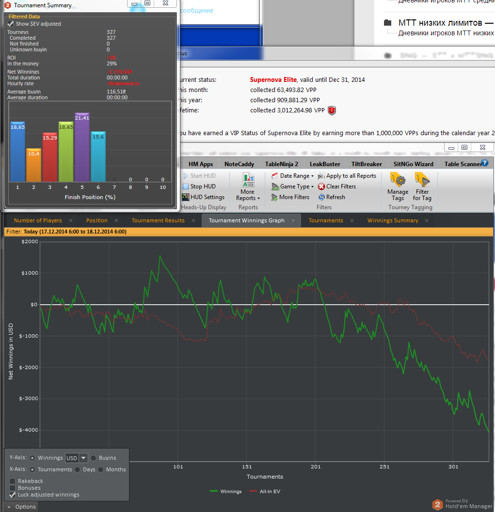Image resolution: width=495 pixels, height=512 pixels.
Task: Click the purple finish position 5 bar
Action: [x=82, y=147]
